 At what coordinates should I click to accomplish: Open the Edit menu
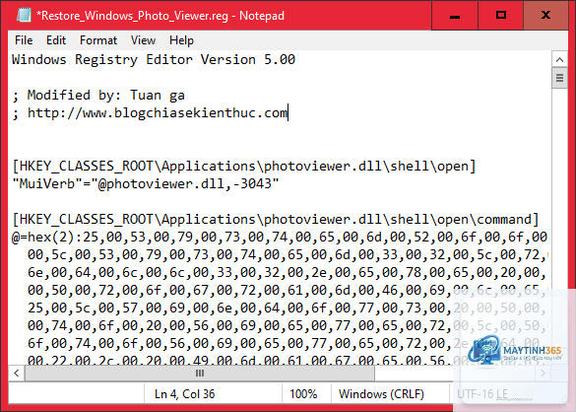point(56,40)
